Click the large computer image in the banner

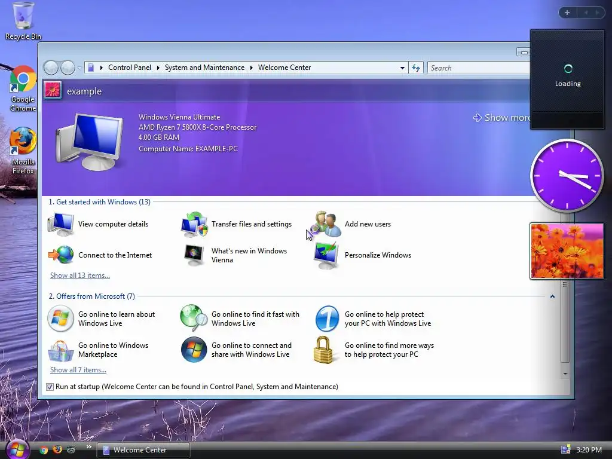(90, 142)
